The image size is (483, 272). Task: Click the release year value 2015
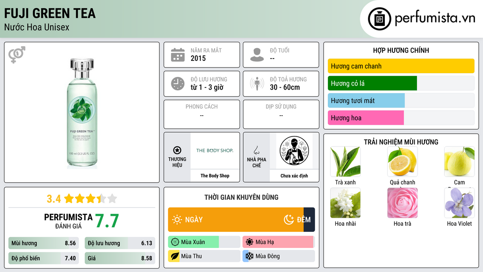tap(198, 58)
